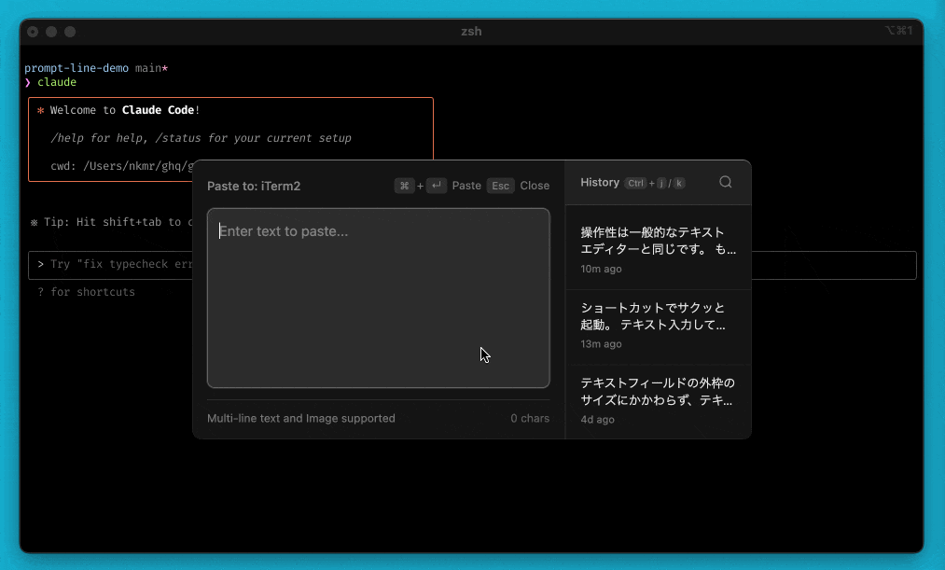Click the Command key shortcut badge
Screen dimensions: 945x570
click(404, 186)
